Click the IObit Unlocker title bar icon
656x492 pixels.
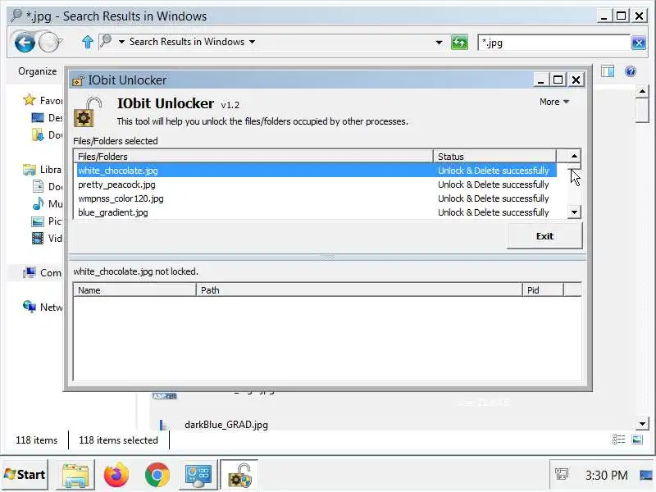(x=78, y=80)
